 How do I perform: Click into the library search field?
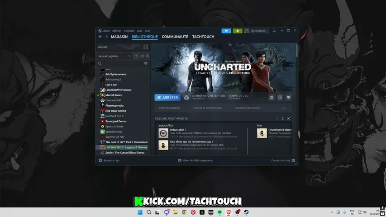pos(120,63)
